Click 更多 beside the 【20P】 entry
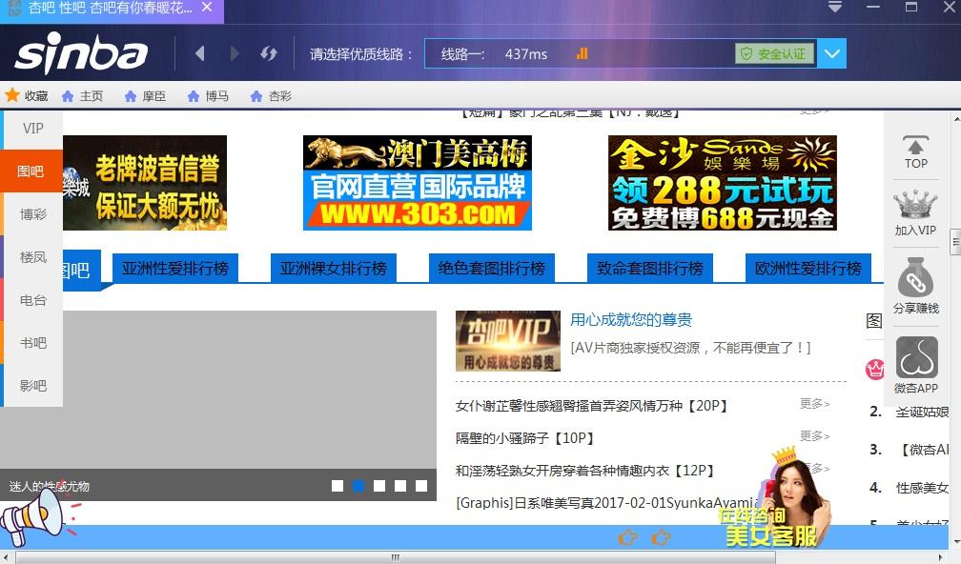 point(814,404)
